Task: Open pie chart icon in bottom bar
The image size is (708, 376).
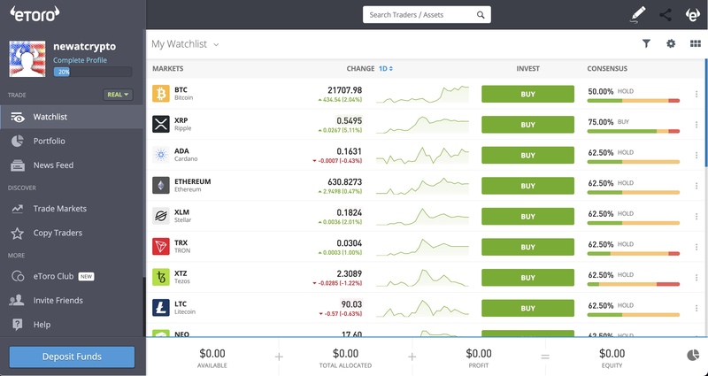Action: pyautogui.click(x=693, y=356)
